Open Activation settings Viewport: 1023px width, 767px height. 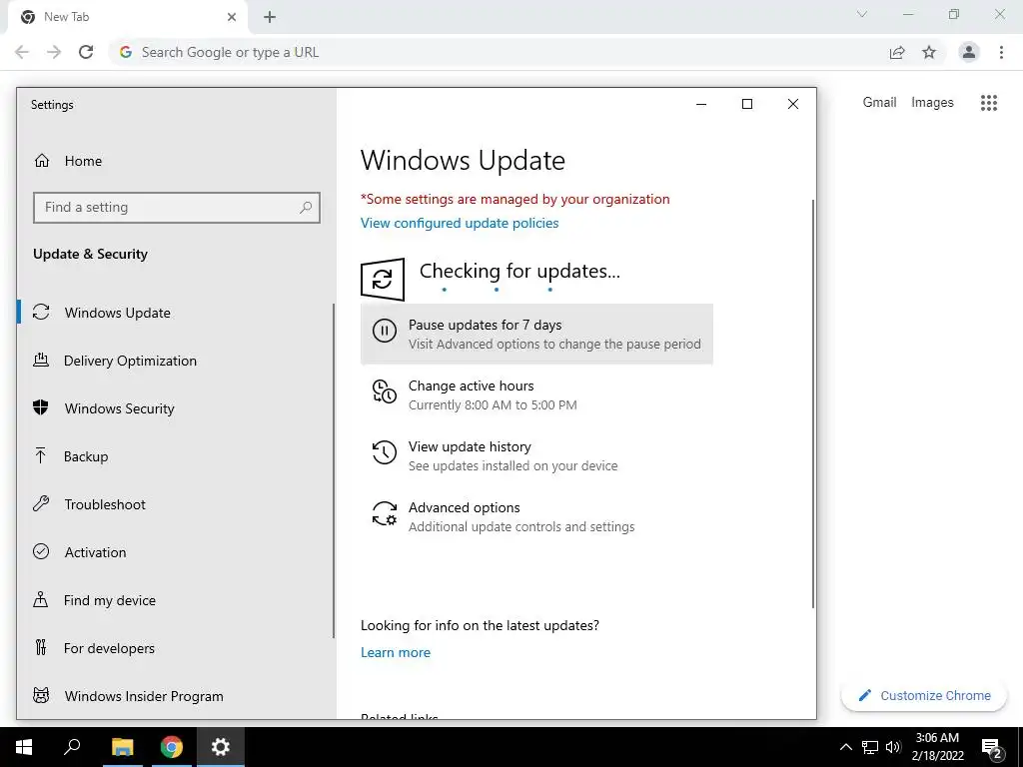pos(175,551)
